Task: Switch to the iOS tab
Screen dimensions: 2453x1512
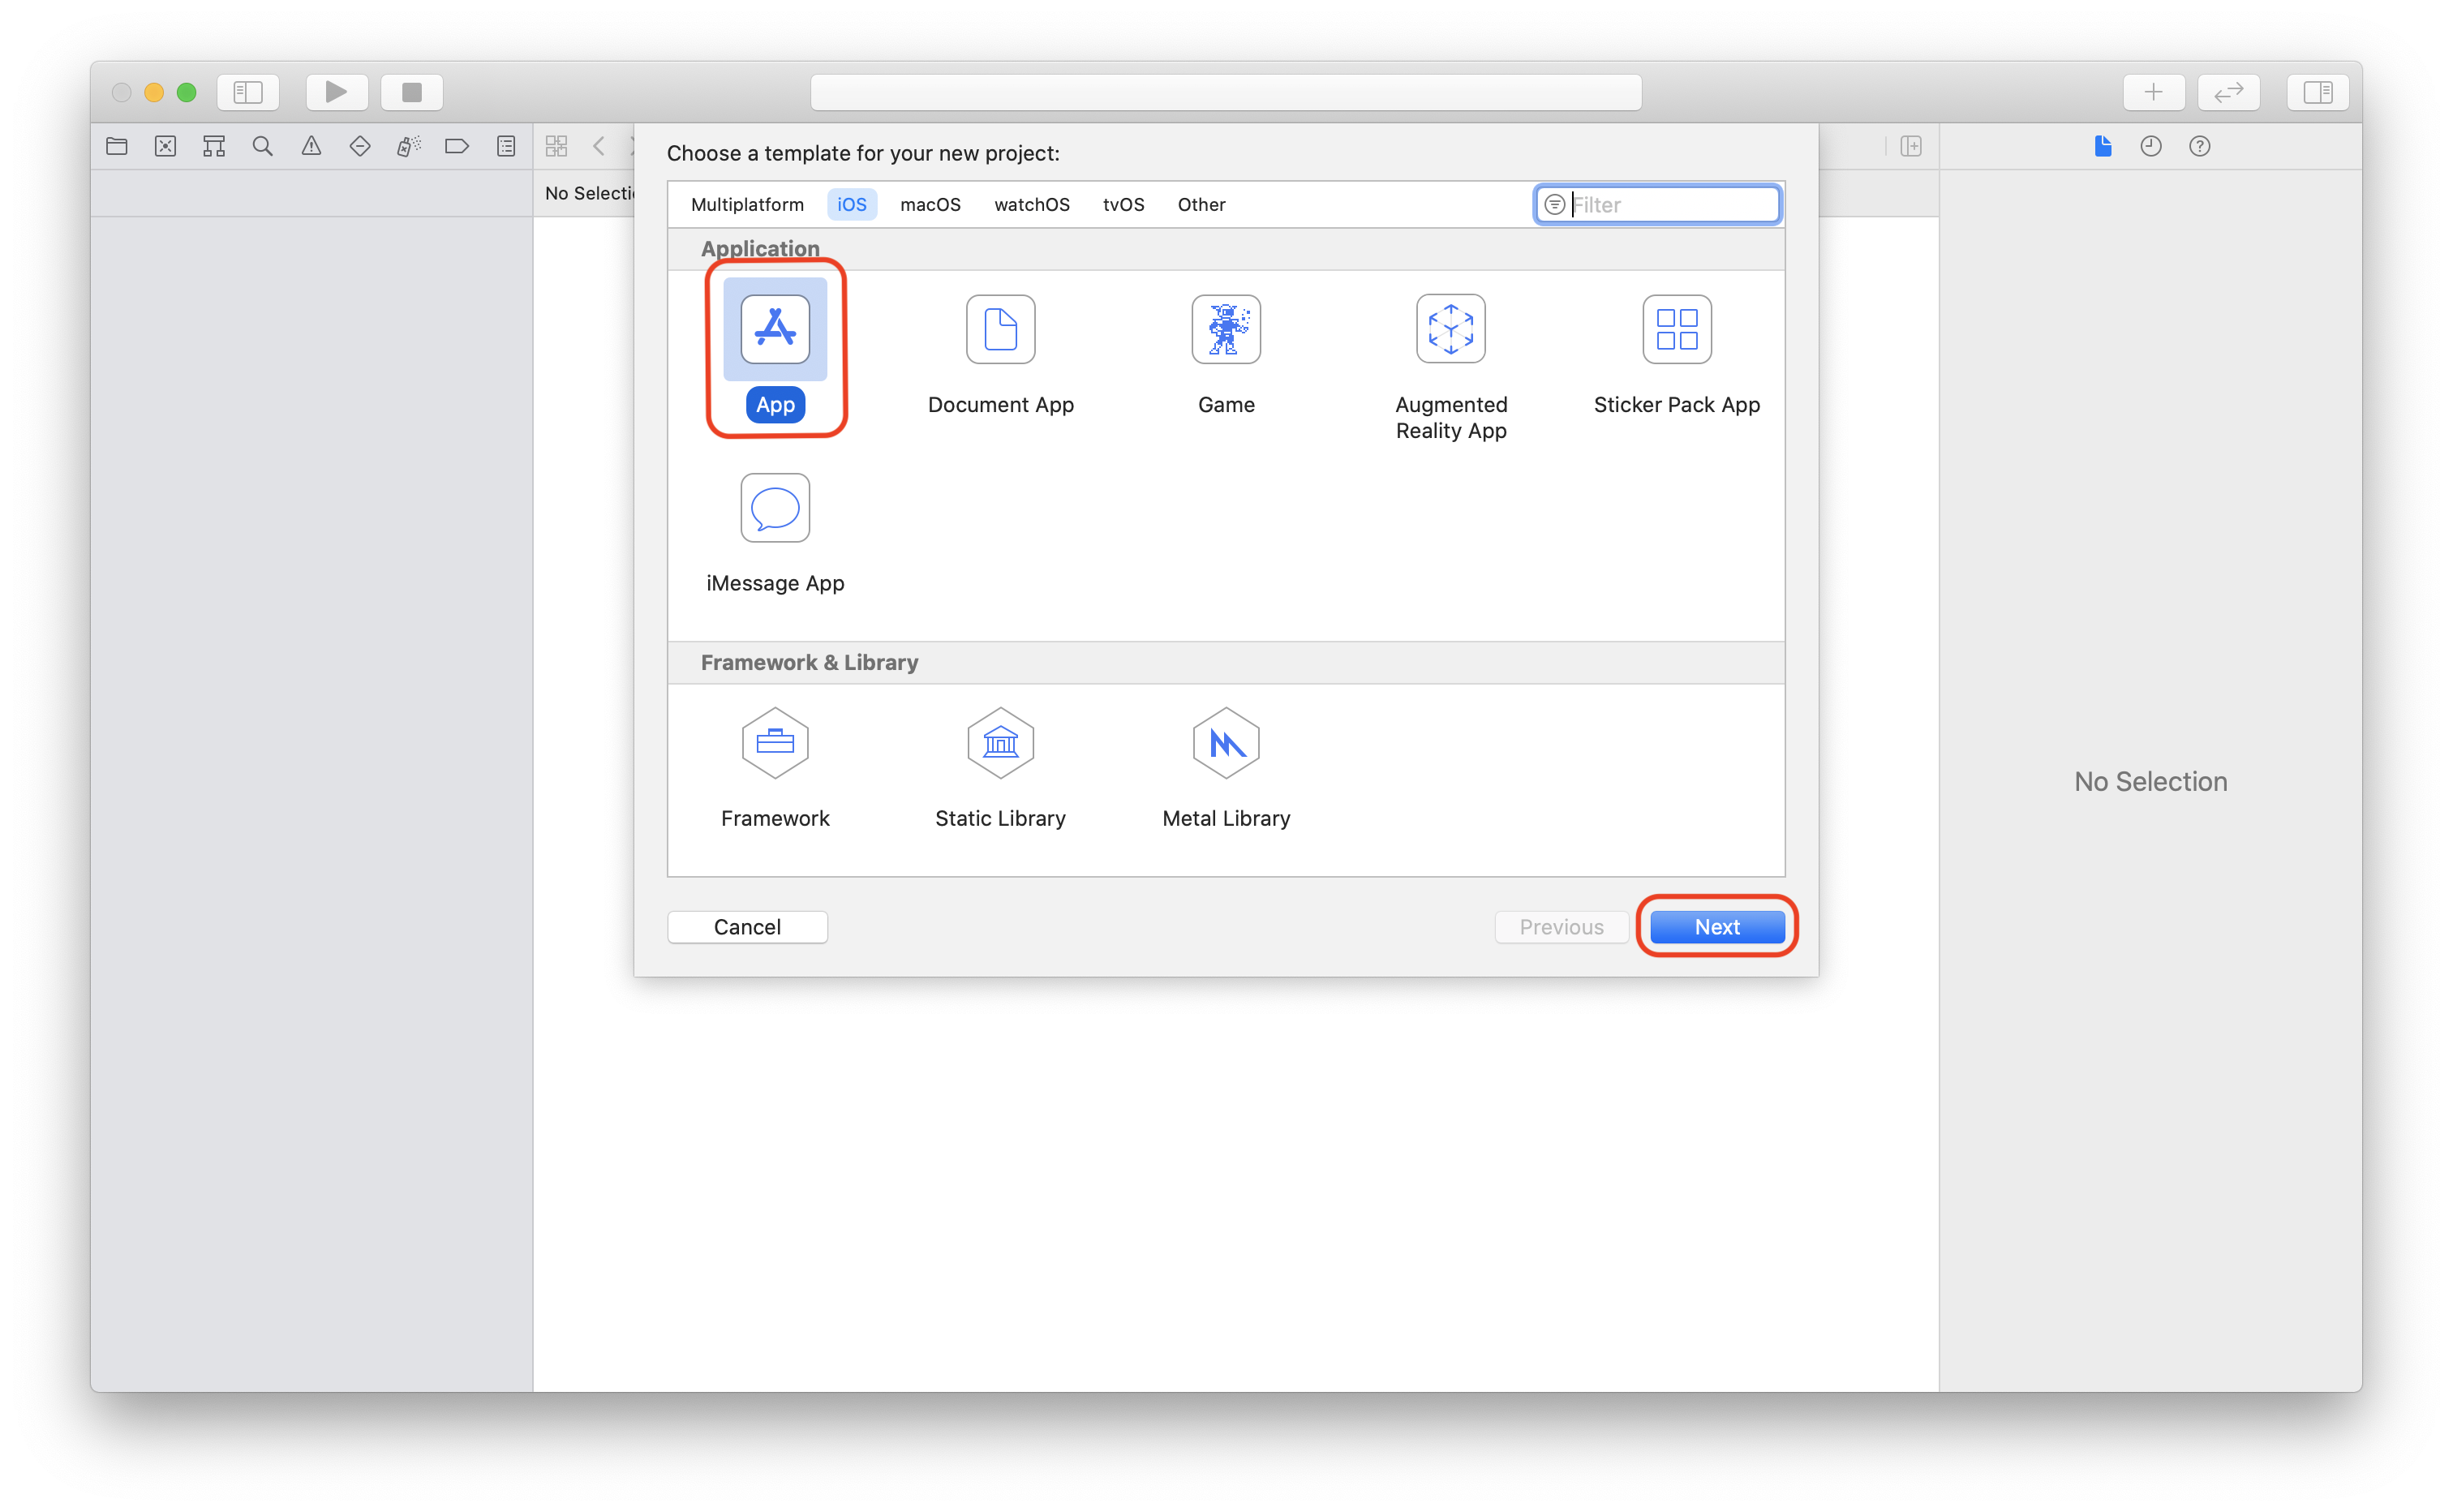Action: pos(851,204)
